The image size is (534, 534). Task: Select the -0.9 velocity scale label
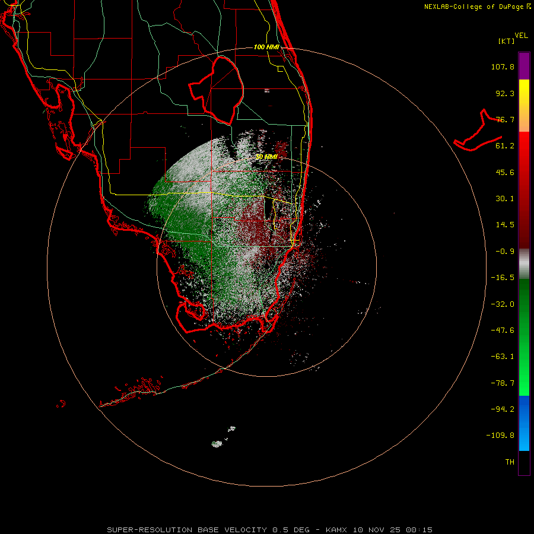click(505, 252)
